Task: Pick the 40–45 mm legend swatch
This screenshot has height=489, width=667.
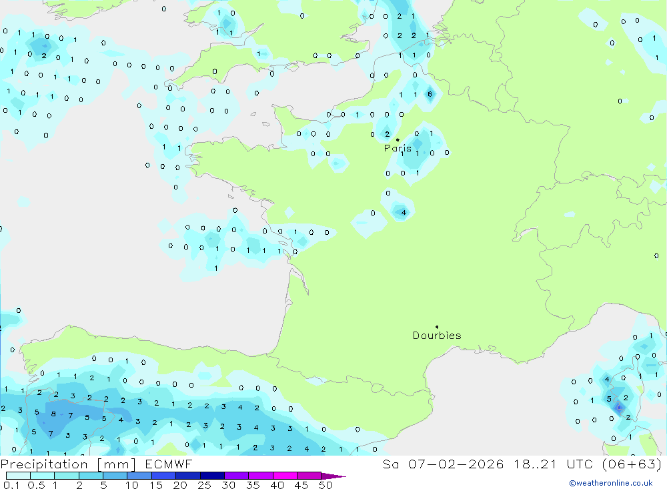Action: tap(285, 476)
